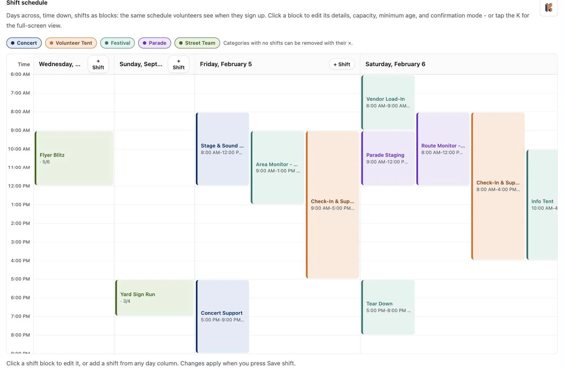Open Saturday's Check-In & Sup... 8:00 AM block
Image resolution: width=564 pixels, height=372 pixels.
[x=498, y=186]
